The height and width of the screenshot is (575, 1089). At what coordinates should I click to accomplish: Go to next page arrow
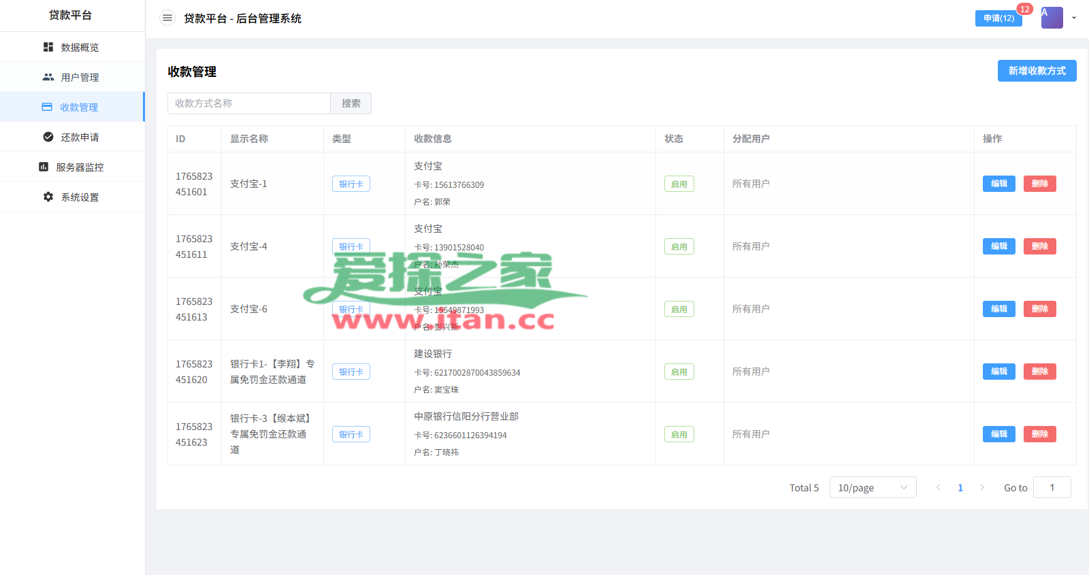coord(982,487)
